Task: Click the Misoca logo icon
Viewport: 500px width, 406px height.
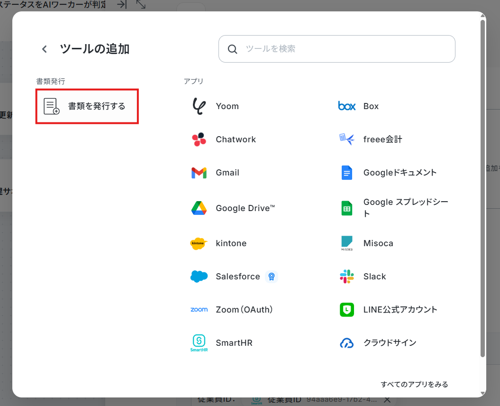Action: point(346,243)
